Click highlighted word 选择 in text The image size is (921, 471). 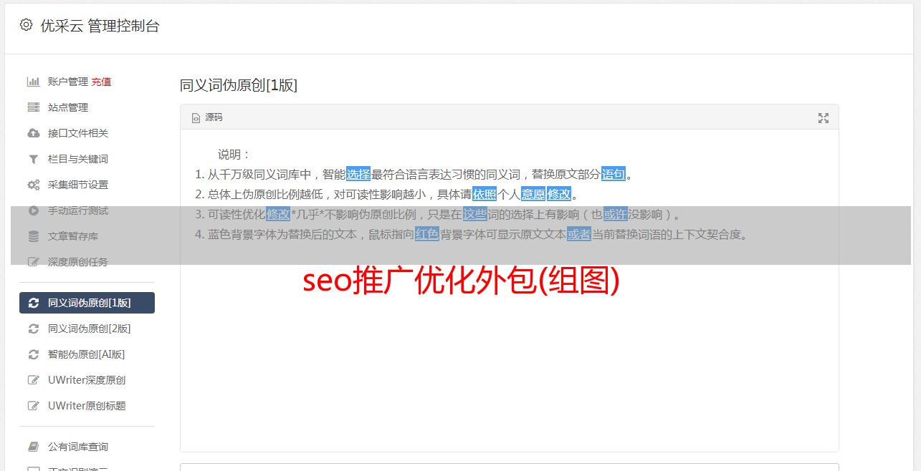358,174
